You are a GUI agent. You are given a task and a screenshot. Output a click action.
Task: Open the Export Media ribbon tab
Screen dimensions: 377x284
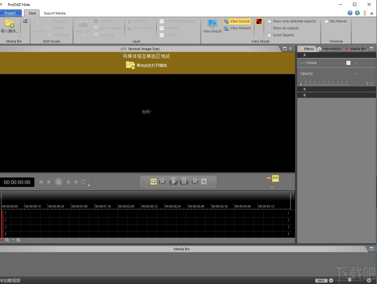point(55,13)
